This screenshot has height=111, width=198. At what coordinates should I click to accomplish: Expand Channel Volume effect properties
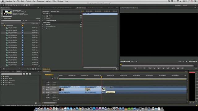coord(43,27)
